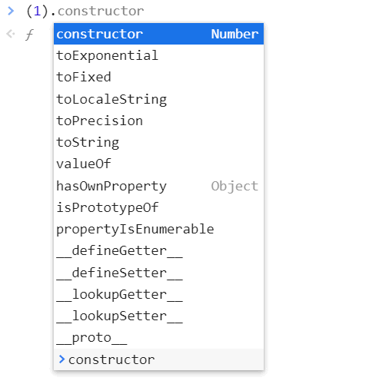This screenshot has height=384, width=369.
Task: Choose the __lookupSetter__ entry
Action: point(158,316)
